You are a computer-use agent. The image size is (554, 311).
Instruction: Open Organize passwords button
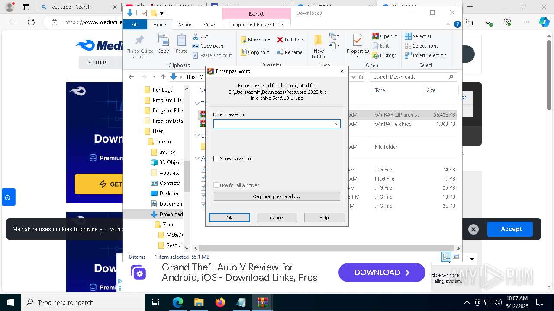pyautogui.click(x=277, y=197)
